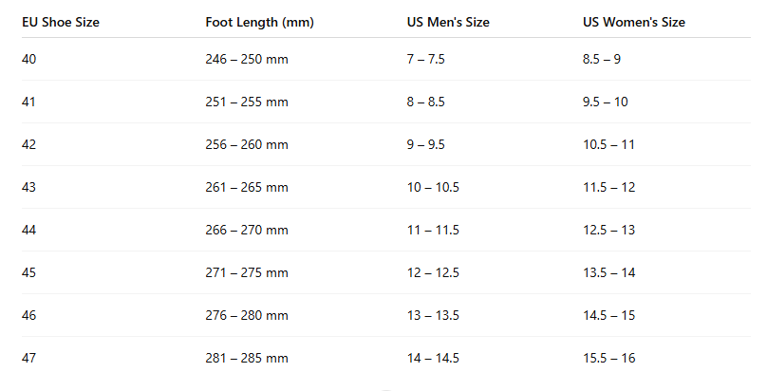
Task: Select the EU size 46 cell
Action: (x=29, y=315)
